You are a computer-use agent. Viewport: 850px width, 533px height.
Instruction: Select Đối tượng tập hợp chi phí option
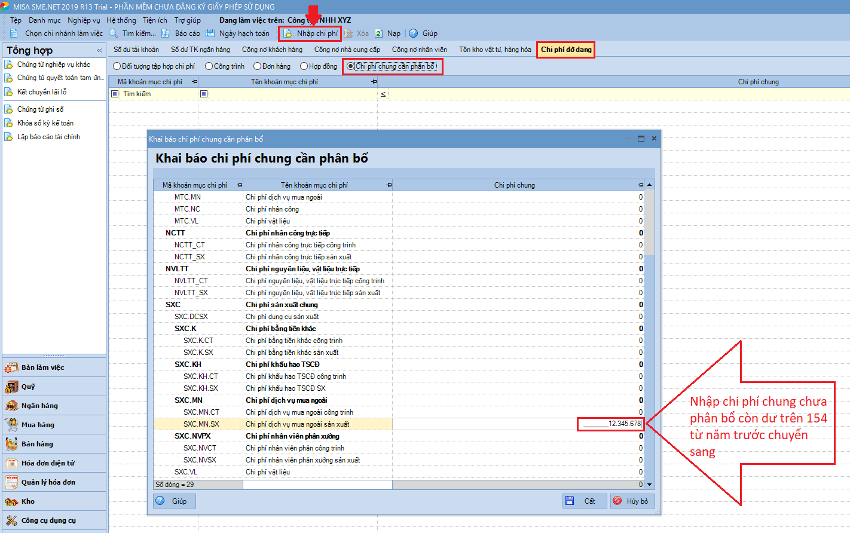click(117, 66)
